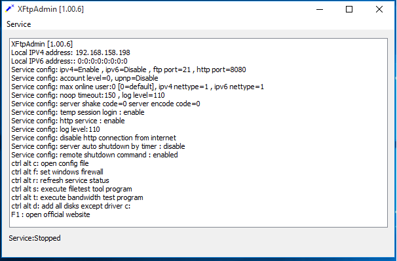Screen dimensions: 397x261
Task: Maximize the XFtpAdmin window
Action: coord(349,9)
